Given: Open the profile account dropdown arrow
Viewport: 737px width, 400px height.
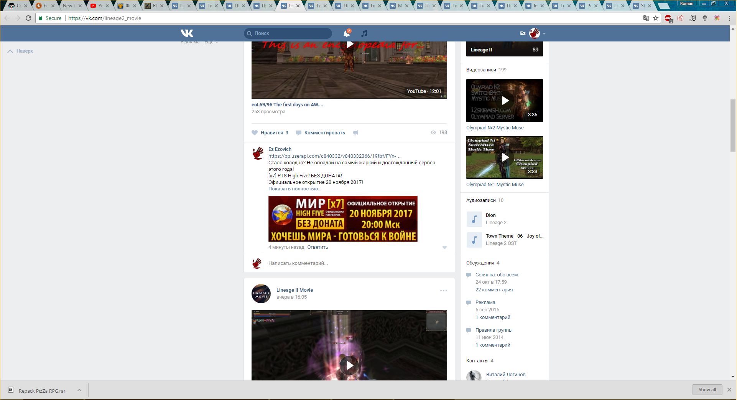Looking at the screenshot, I should 544,34.
